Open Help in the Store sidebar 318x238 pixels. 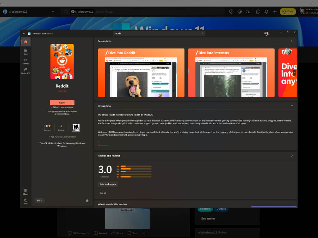click(x=26, y=201)
